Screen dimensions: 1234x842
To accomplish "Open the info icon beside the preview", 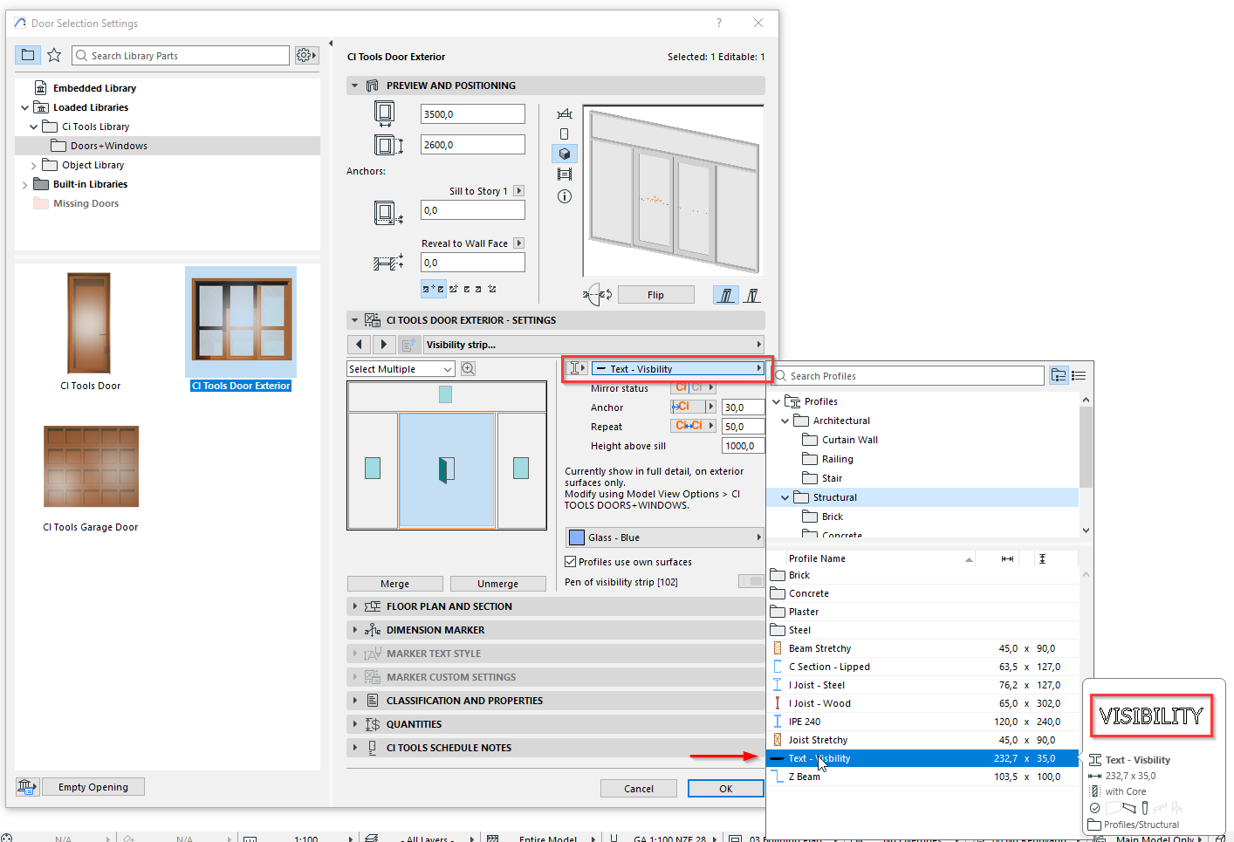I will (564, 196).
